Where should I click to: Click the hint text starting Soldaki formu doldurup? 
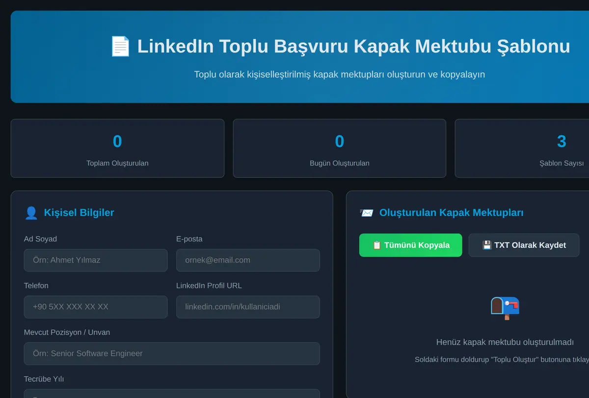tap(502, 360)
